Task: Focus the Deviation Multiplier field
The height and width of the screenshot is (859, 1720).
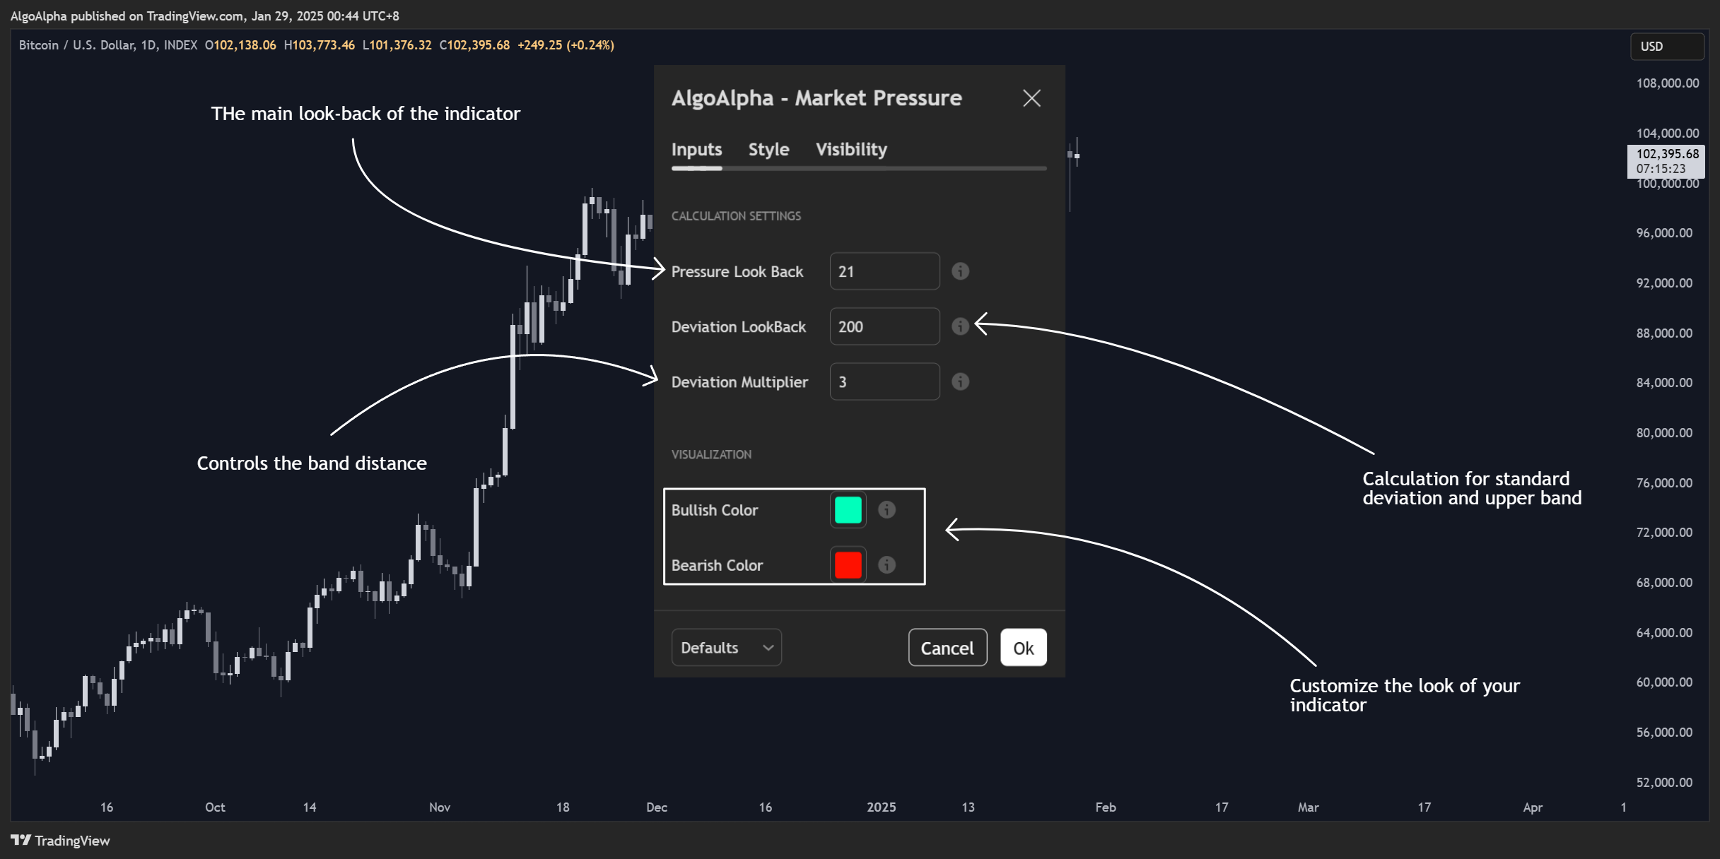Action: tap(884, 381)
